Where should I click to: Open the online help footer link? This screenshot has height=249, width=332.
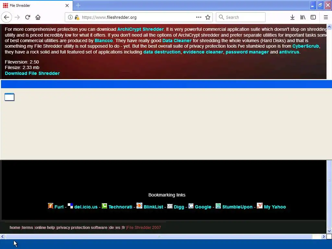[x=45, y=227]
